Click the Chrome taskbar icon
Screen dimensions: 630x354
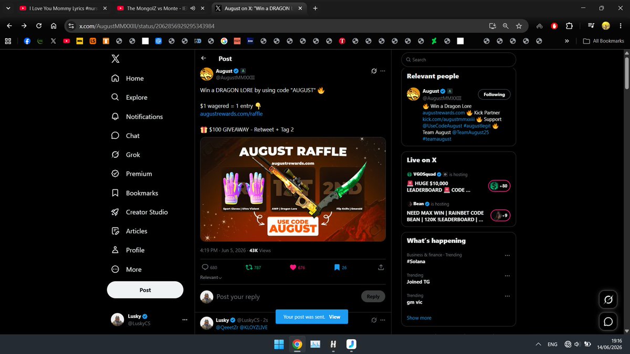pyautogui.click(x=297, y=344)
